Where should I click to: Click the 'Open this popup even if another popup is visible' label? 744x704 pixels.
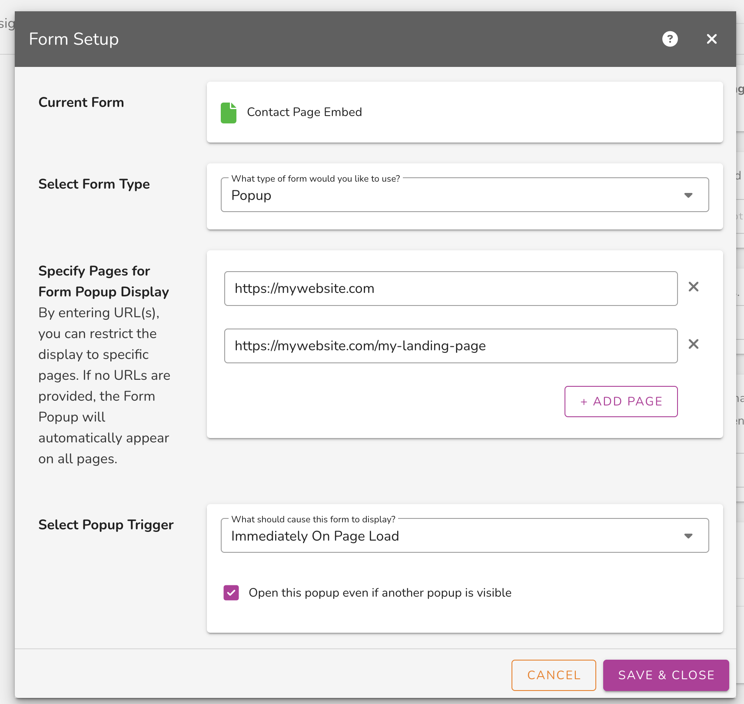click(380, 593)
